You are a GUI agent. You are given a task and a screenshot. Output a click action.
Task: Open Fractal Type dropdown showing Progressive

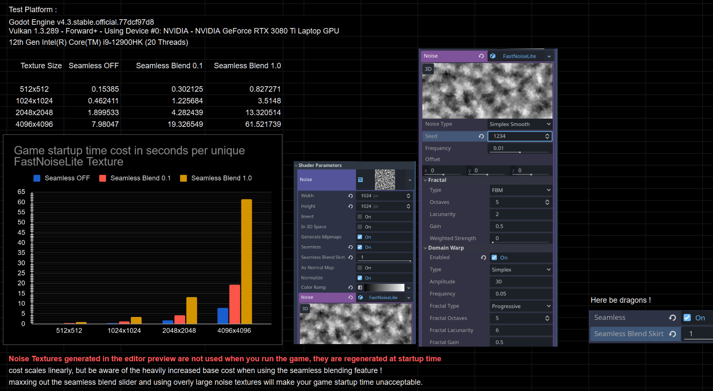[521, 306]
